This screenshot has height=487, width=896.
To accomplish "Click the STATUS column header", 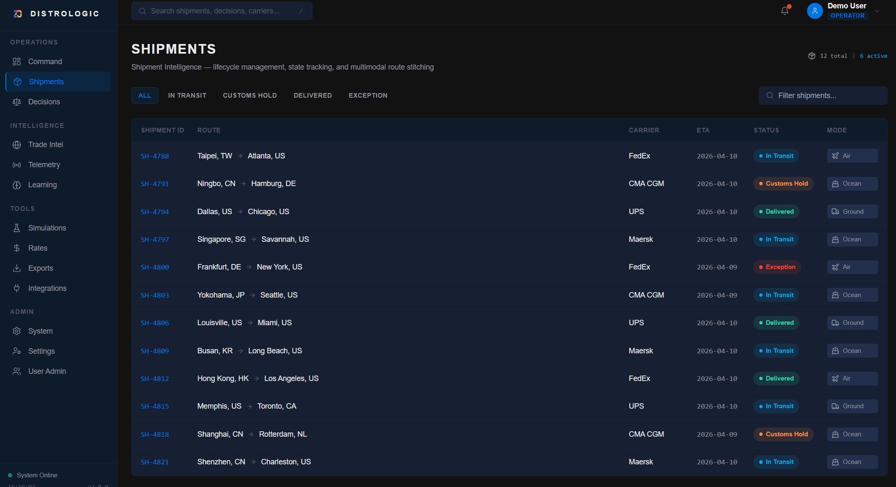I will click(x=766, y=130).
